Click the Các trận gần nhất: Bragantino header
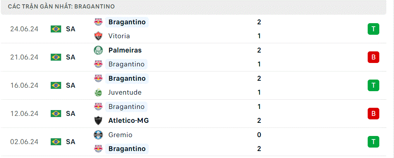 point(61,7)
